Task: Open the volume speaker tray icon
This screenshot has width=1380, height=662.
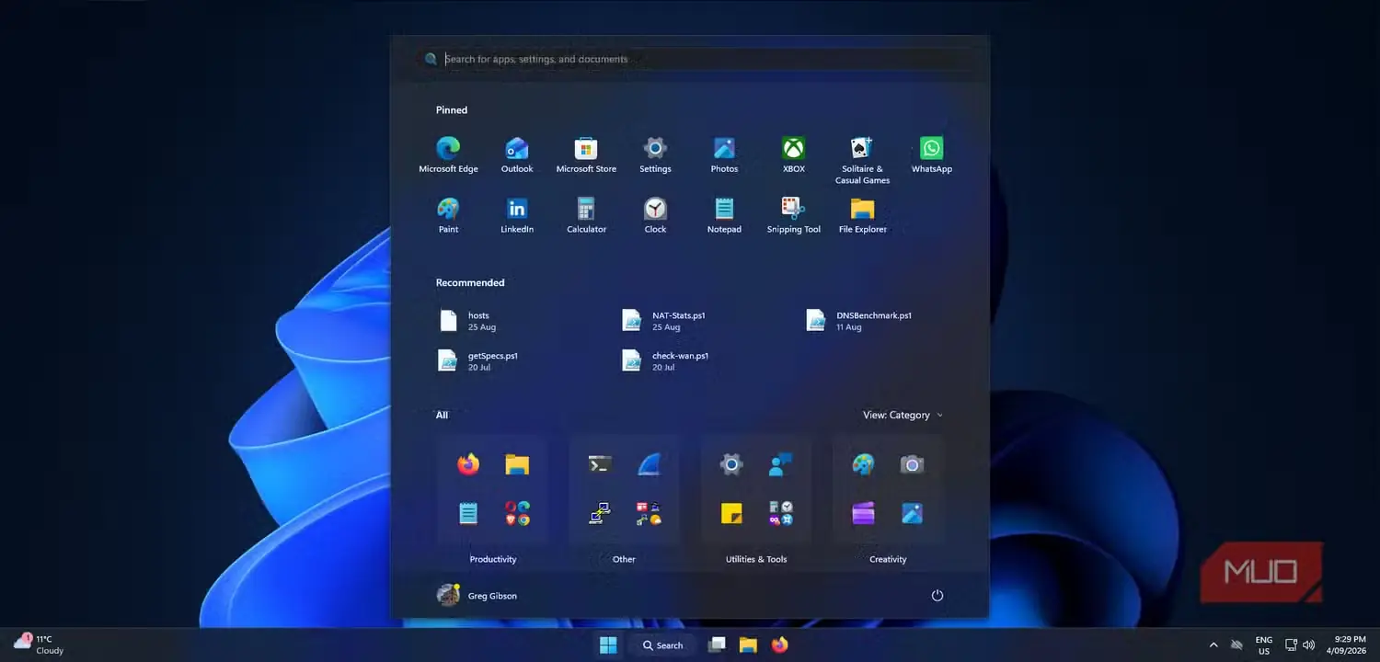Action: point(1309,645)
